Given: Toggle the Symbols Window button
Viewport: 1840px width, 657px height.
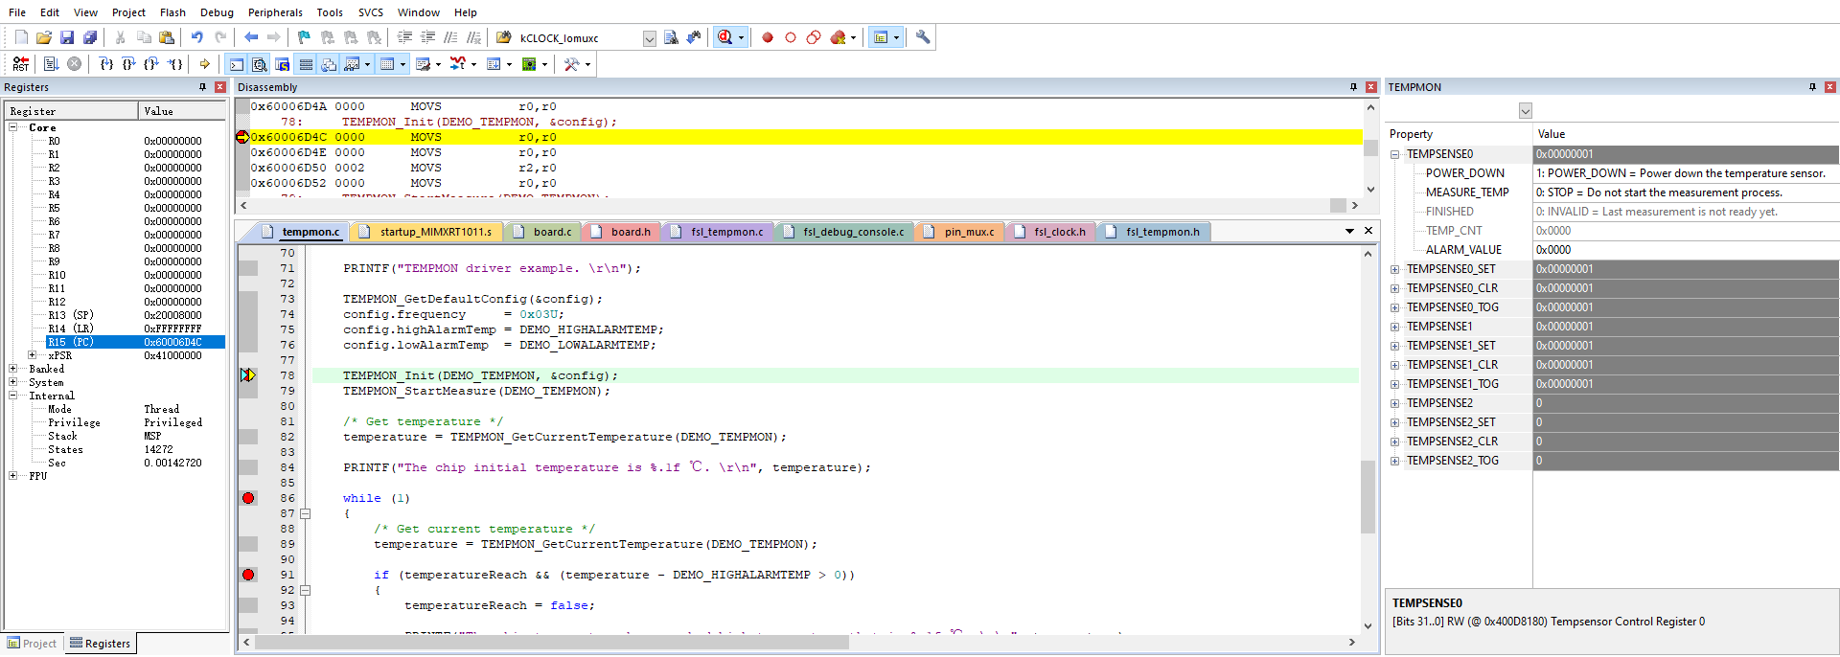Looking at the screenshot, I should [283, 64].
